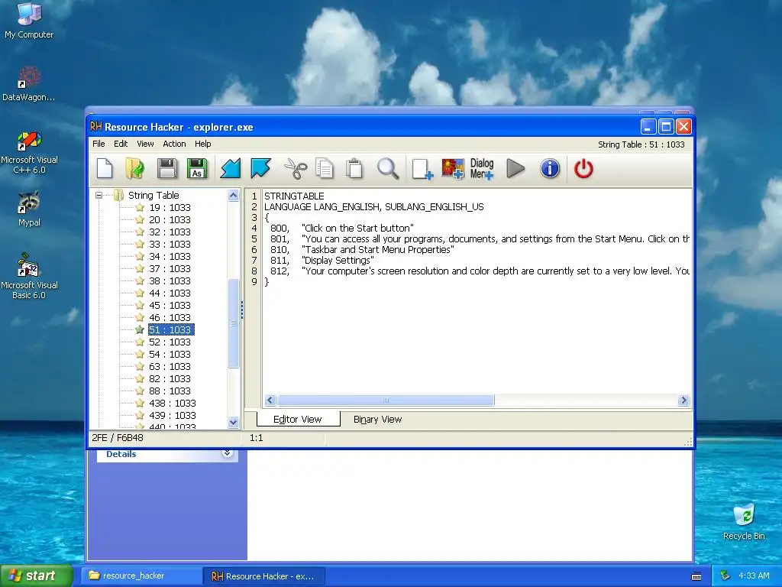Open the Windows Start button
This screenshot has width=782, height=587.
click(x=37, y=576)
